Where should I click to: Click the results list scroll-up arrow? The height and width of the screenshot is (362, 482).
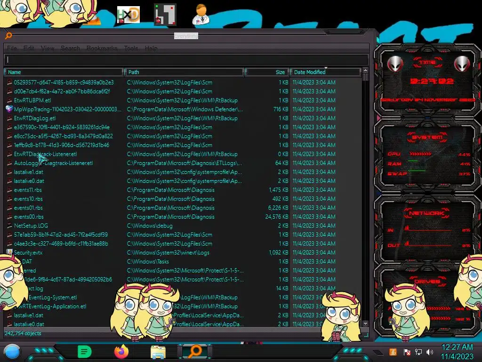pos(365,71)
